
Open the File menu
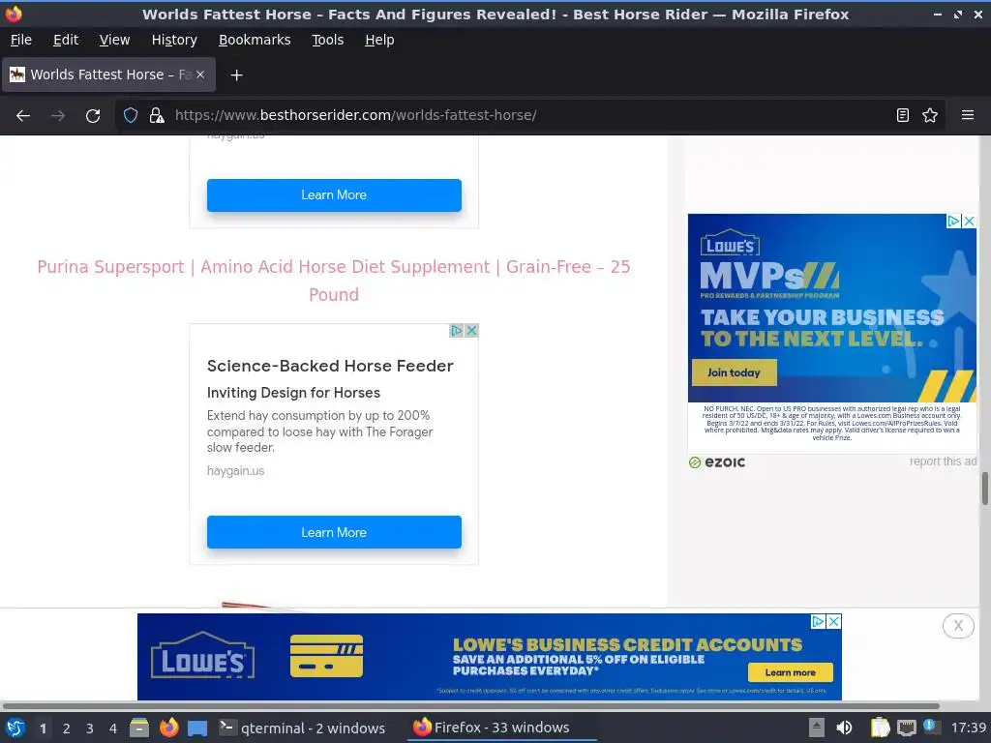pos(21,40)
